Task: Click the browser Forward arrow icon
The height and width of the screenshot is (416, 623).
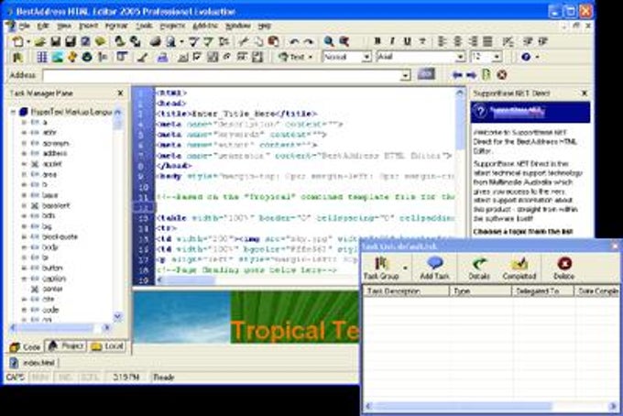Action: coord(471,75)
